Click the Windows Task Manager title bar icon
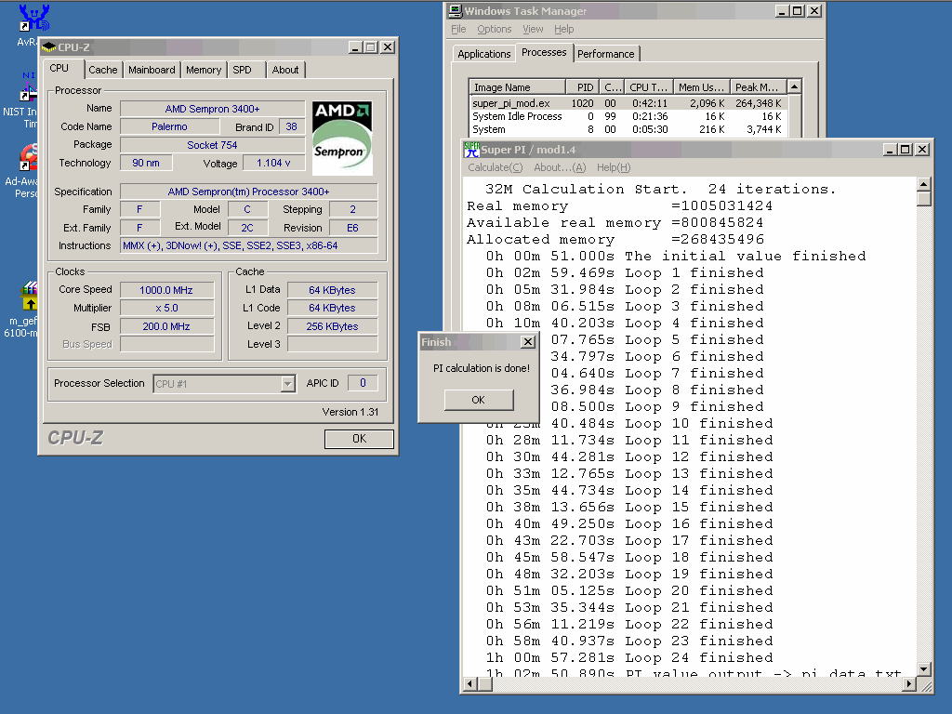The image size is (952, 714). coord(455,11)
